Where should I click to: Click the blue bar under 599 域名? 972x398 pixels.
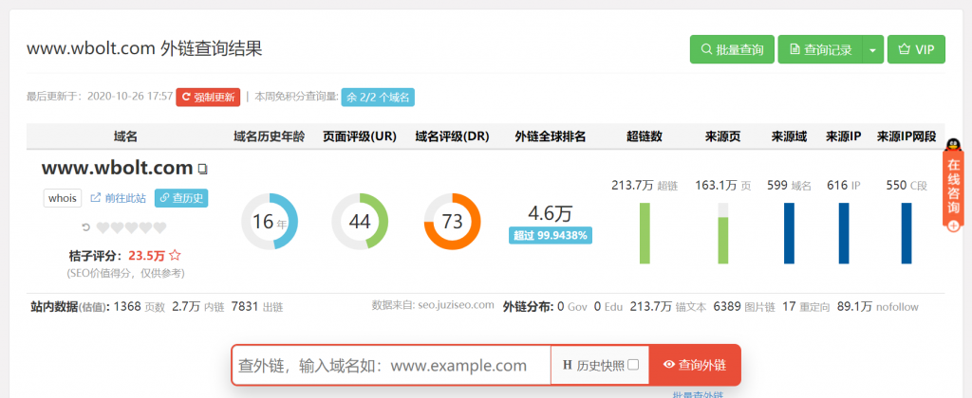(789, 233)
